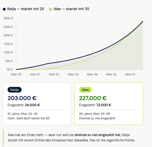Select the 227.000 € amount in Alex card
This screenshot has width=152, height=147.
(93, 98)
